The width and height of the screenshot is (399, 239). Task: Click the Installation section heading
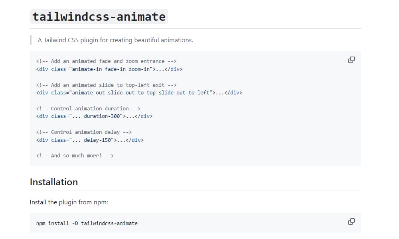[54, 182]
